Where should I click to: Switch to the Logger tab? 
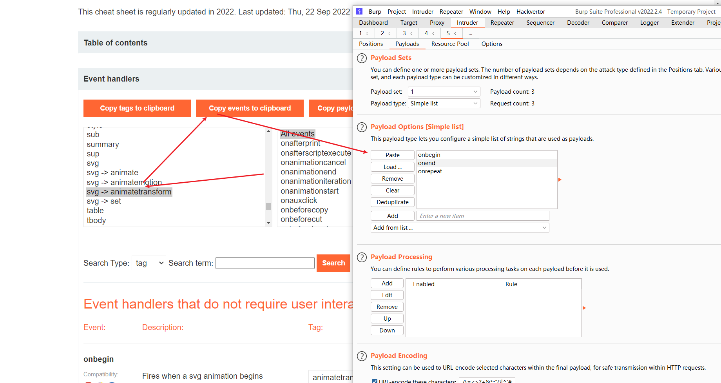649,23
